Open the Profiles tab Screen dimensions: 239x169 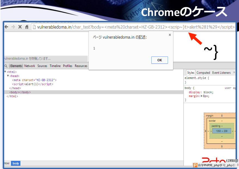(68, 66)
